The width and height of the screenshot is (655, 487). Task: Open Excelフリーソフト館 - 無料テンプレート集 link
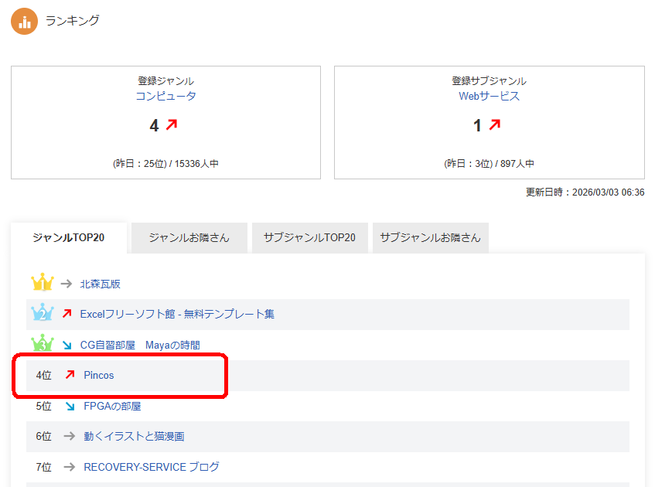(177, 314)
